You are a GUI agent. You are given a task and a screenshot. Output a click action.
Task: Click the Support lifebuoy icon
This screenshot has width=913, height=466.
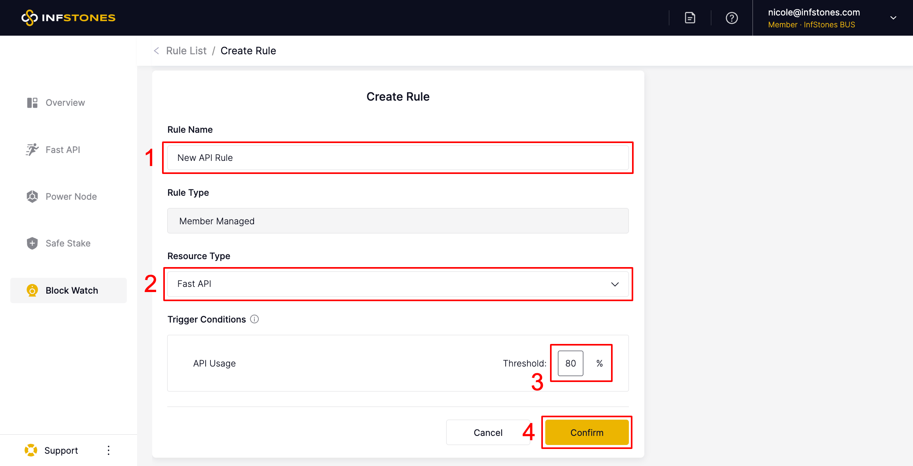click(x=31, y=451)
